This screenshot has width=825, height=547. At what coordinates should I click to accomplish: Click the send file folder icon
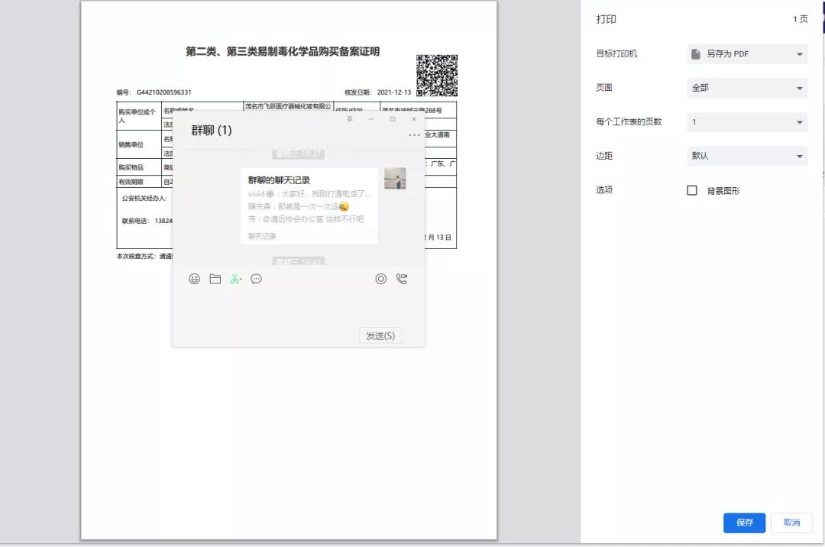pos(215,279)
